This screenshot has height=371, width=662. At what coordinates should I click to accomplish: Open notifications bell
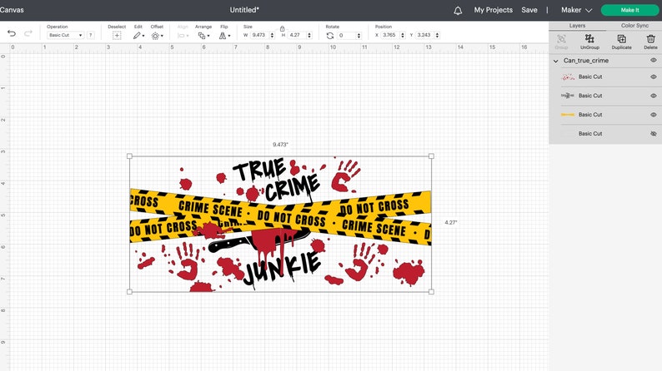tap(458, 11)
